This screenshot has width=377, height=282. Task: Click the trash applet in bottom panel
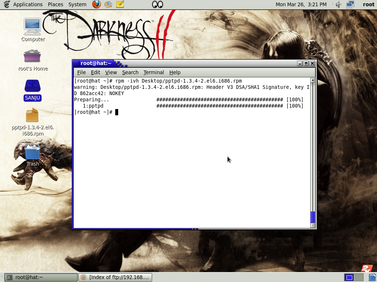pyautogui.click(x=372, y=278)
